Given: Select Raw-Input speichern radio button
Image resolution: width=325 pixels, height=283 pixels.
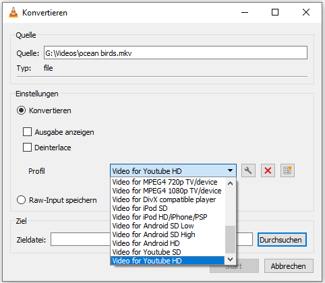Looking at the screenshot, I should point(21,200).
